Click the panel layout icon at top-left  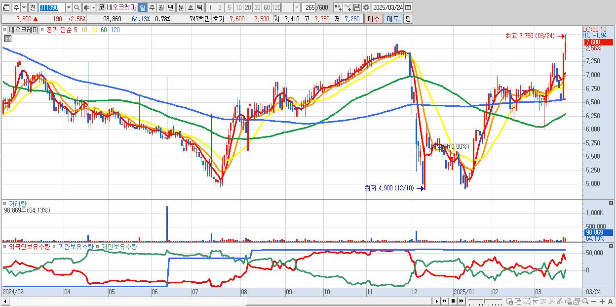[6, 7]
